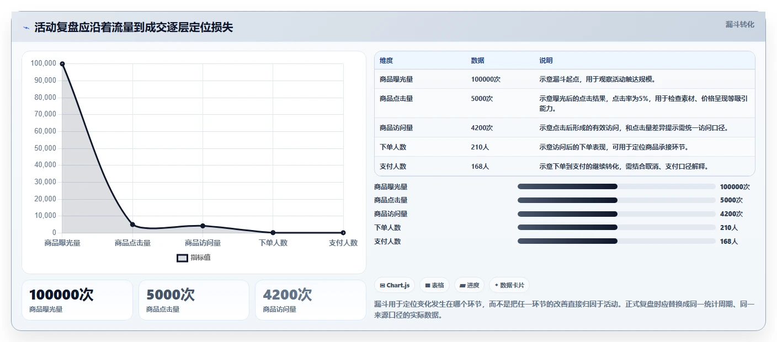Click the 商品访问量 progress bar

[616, 214]
